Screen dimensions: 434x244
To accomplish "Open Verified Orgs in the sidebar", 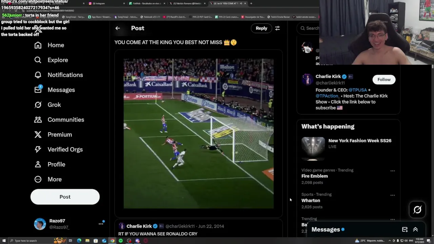I will [58, 149].
